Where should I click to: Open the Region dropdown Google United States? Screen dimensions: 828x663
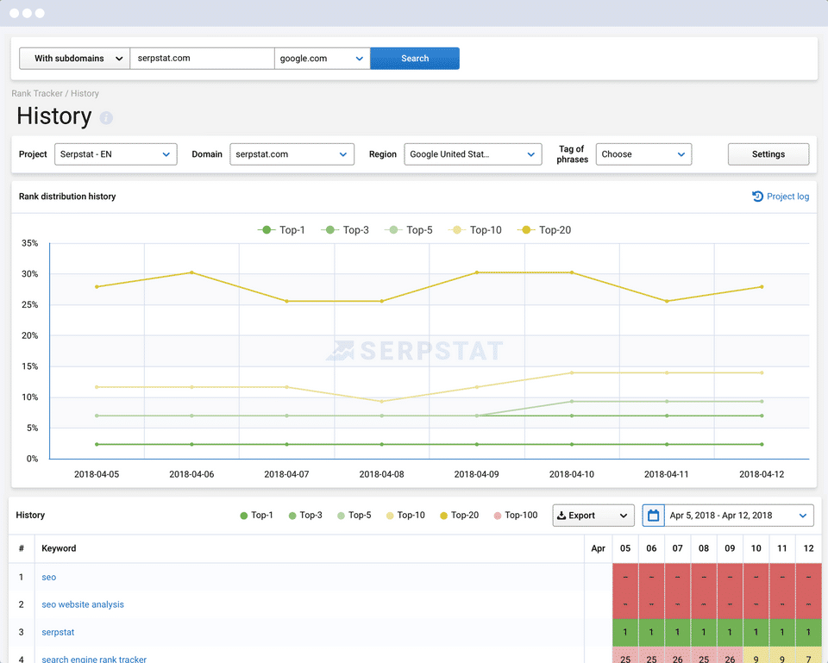pos(473,154)
